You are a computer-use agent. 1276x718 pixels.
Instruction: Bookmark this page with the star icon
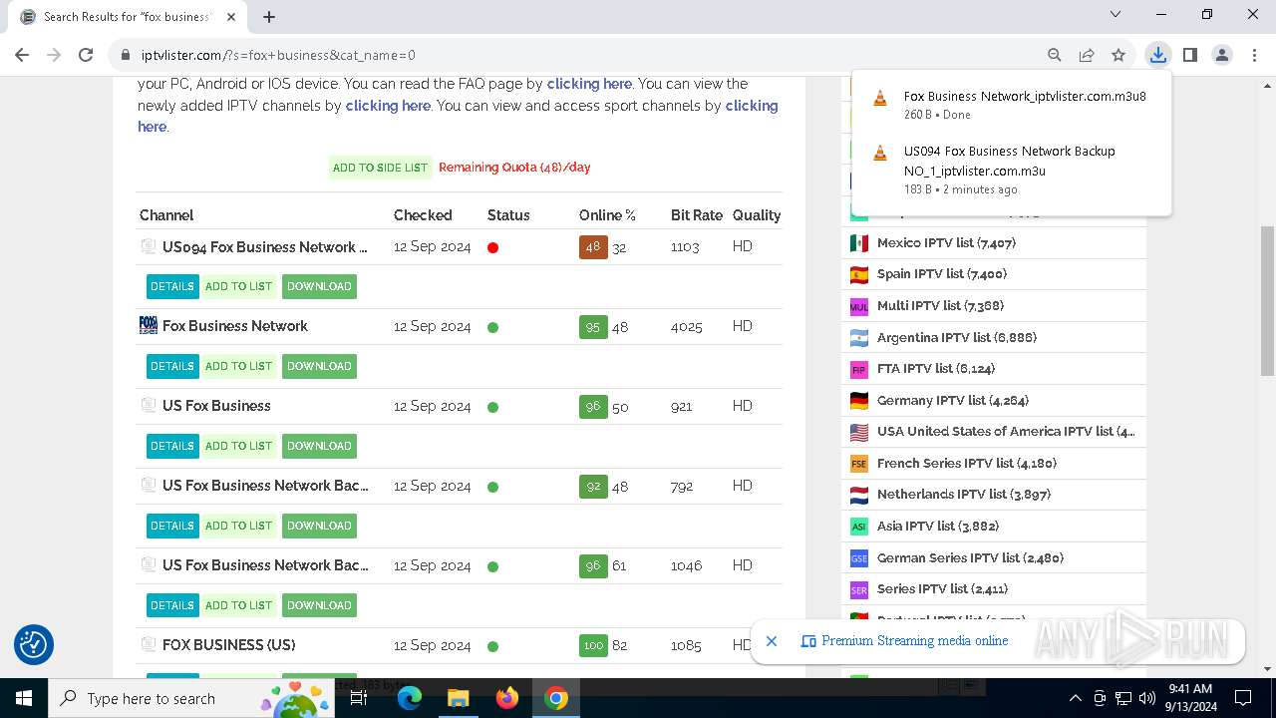coord(1118,55)
